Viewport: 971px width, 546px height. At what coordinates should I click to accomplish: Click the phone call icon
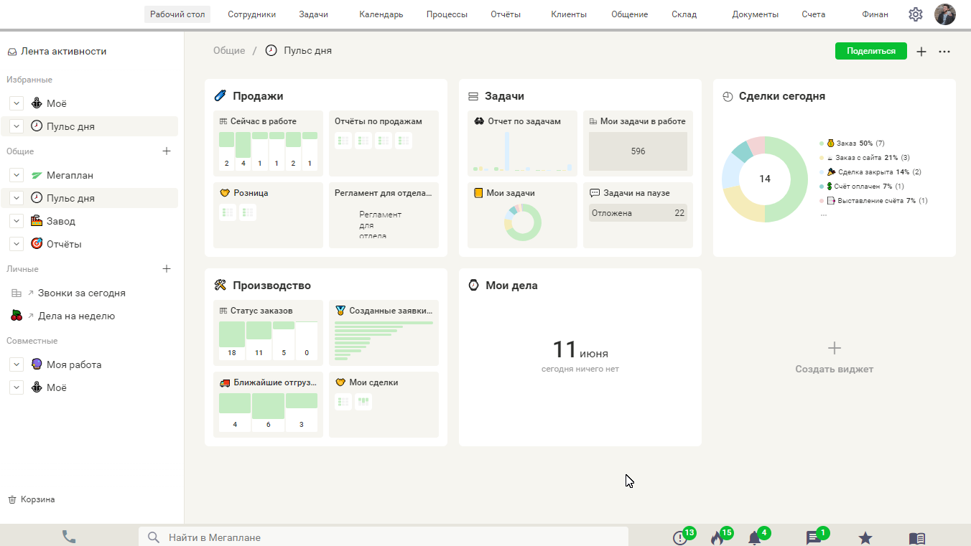click(x=69, y=537)
